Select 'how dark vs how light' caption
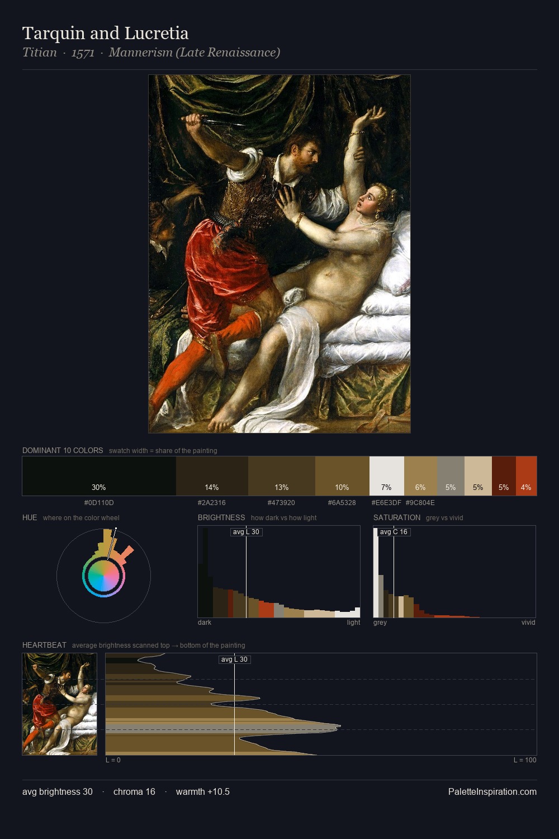 pos(283,518)
